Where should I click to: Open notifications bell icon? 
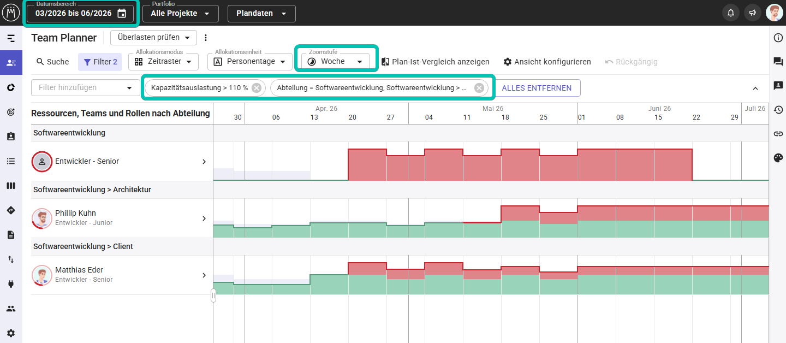[731, 13]
